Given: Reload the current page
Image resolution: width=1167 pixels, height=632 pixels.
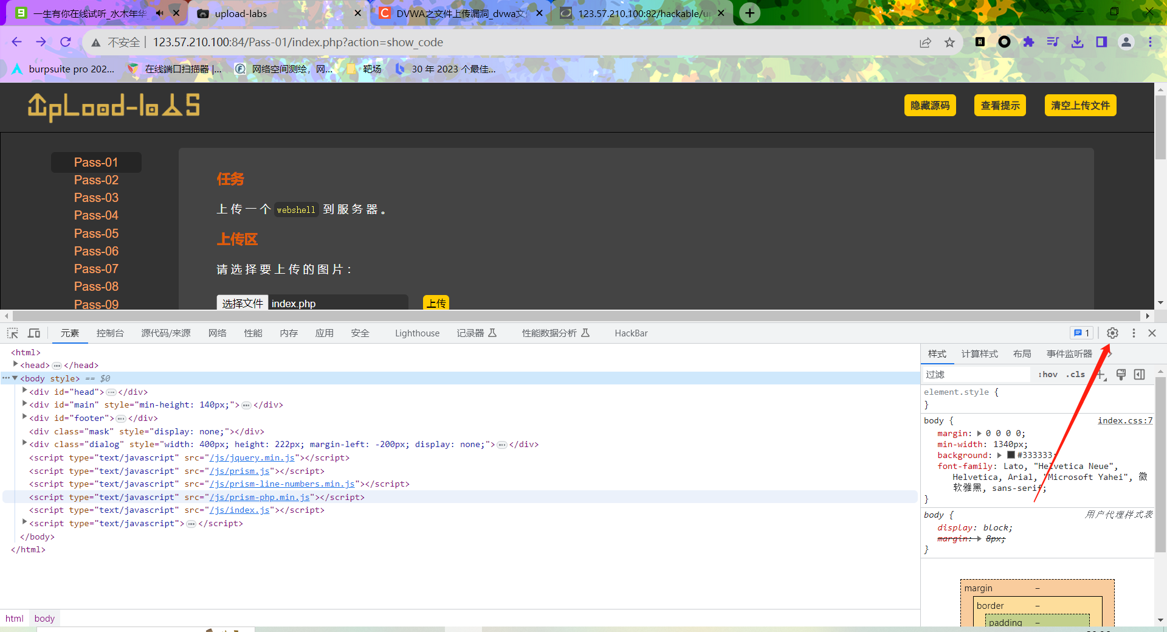Looking at the screenshot, I should pyautogui.click(x=66, y=42).
